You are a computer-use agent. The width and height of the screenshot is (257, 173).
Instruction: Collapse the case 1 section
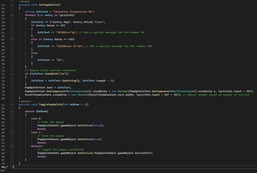click(x=12, y=132)
